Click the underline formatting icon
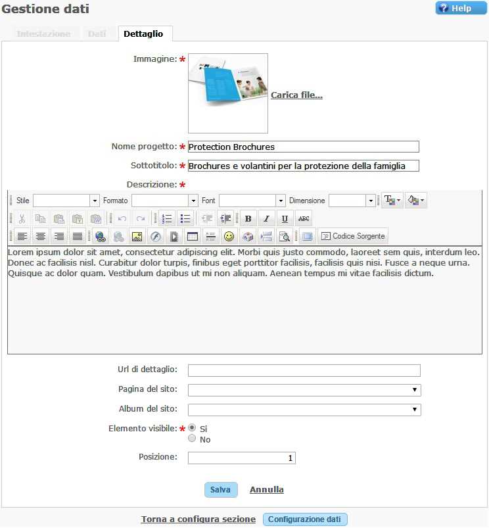Image resolution: width=489 pixels, height=528 pixels. click(285, 219)
